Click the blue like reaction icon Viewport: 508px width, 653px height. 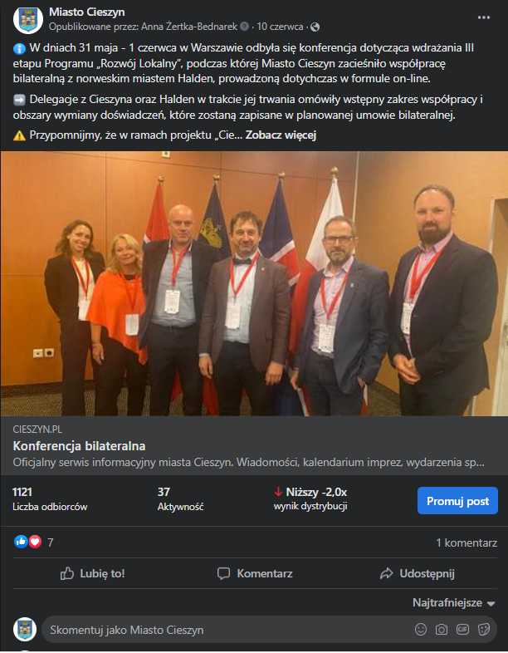tap(21, 542)
